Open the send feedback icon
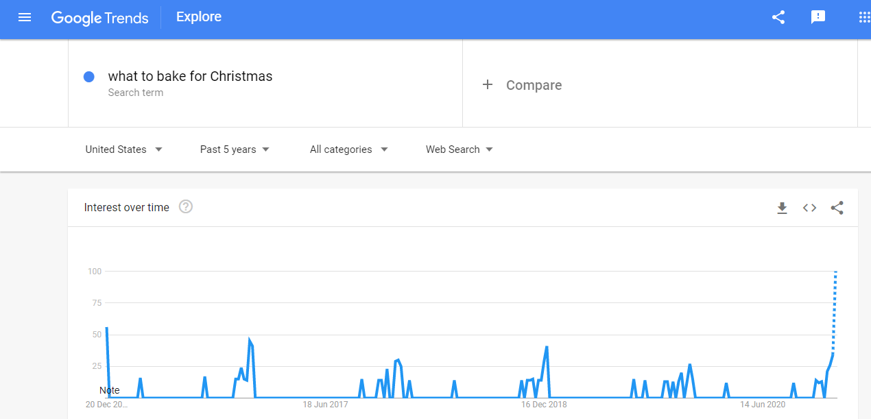The image size is (871, 419). [818, 18]
